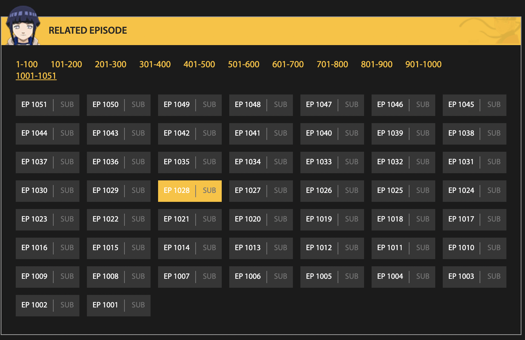This screenshot has width=525, height=340.
Task: Click the Hinata character avatar icon
Action: point(22,26)
